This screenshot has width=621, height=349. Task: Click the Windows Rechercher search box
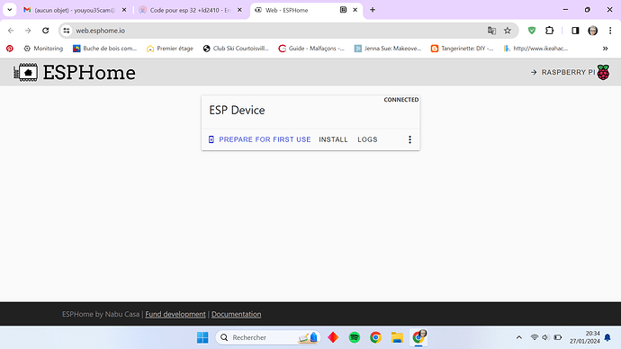267,337
